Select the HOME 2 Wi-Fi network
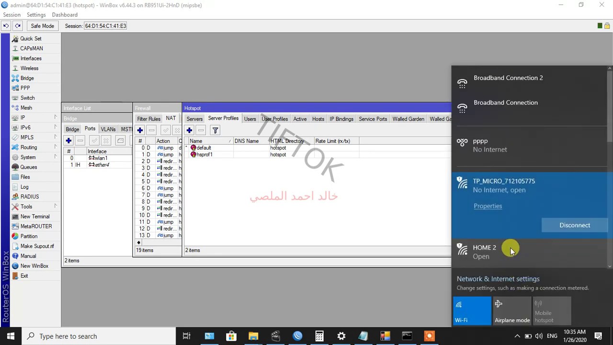 529,252
